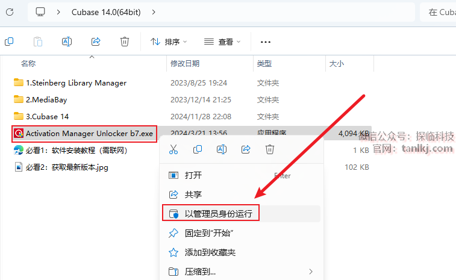
Task: Click the This PC monitor icon in address bar
Action: point(40,12)
